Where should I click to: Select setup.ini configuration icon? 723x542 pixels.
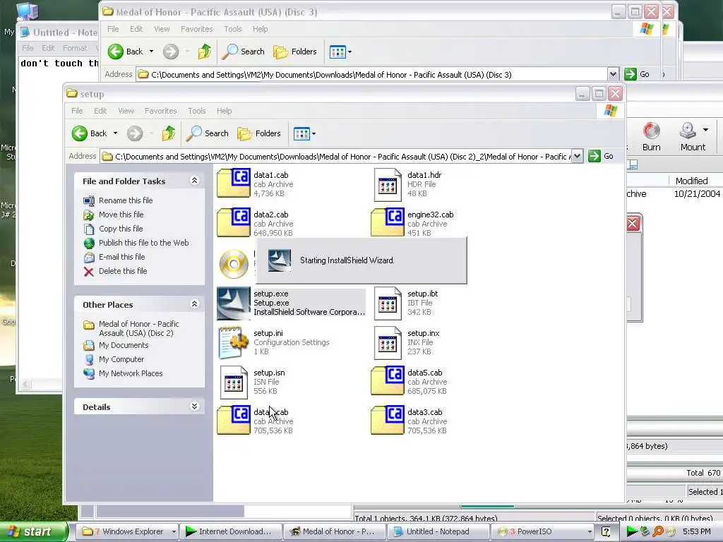tap(234, 343)
